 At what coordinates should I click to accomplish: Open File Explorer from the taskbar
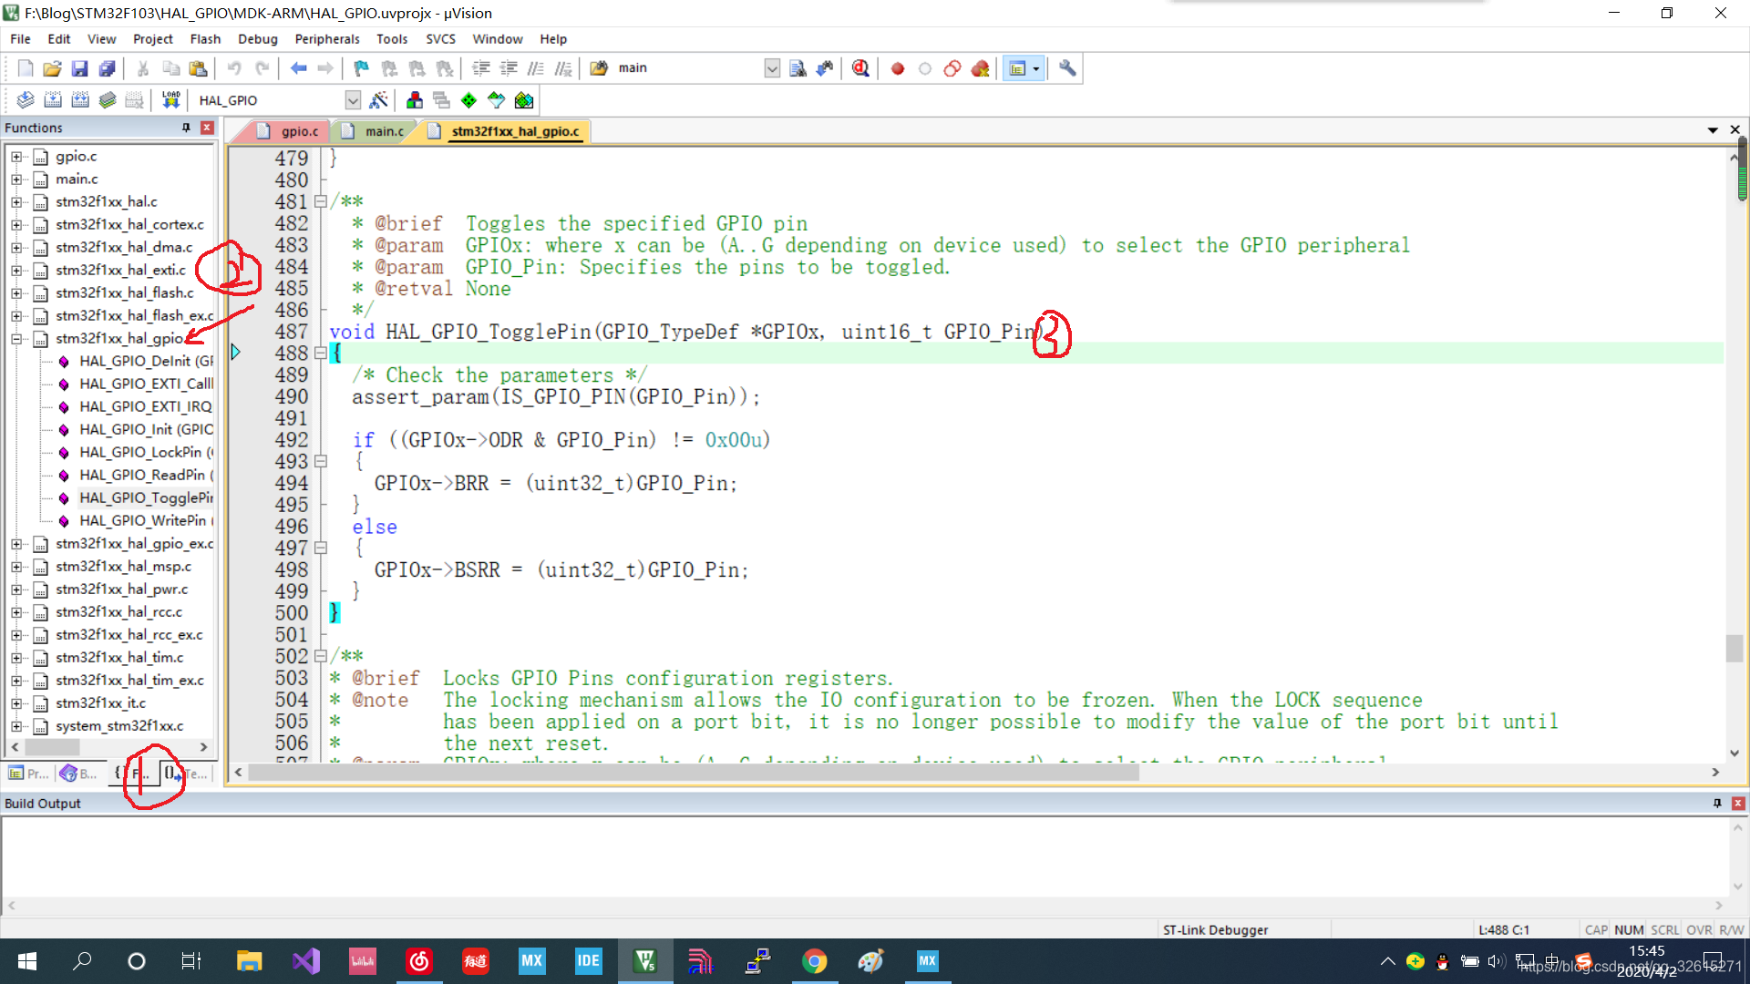pos(249,961)
